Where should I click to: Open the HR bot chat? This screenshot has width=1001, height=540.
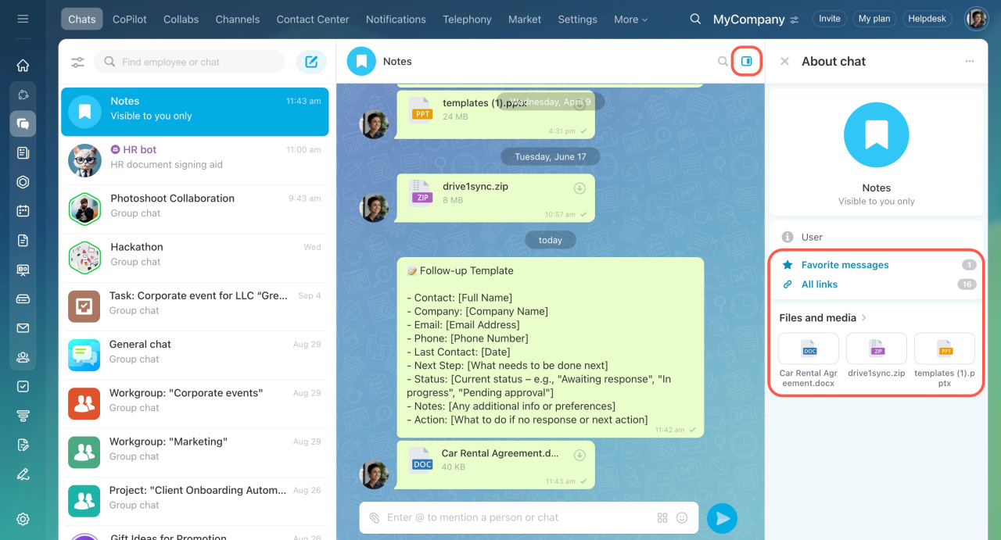[195, 160]
